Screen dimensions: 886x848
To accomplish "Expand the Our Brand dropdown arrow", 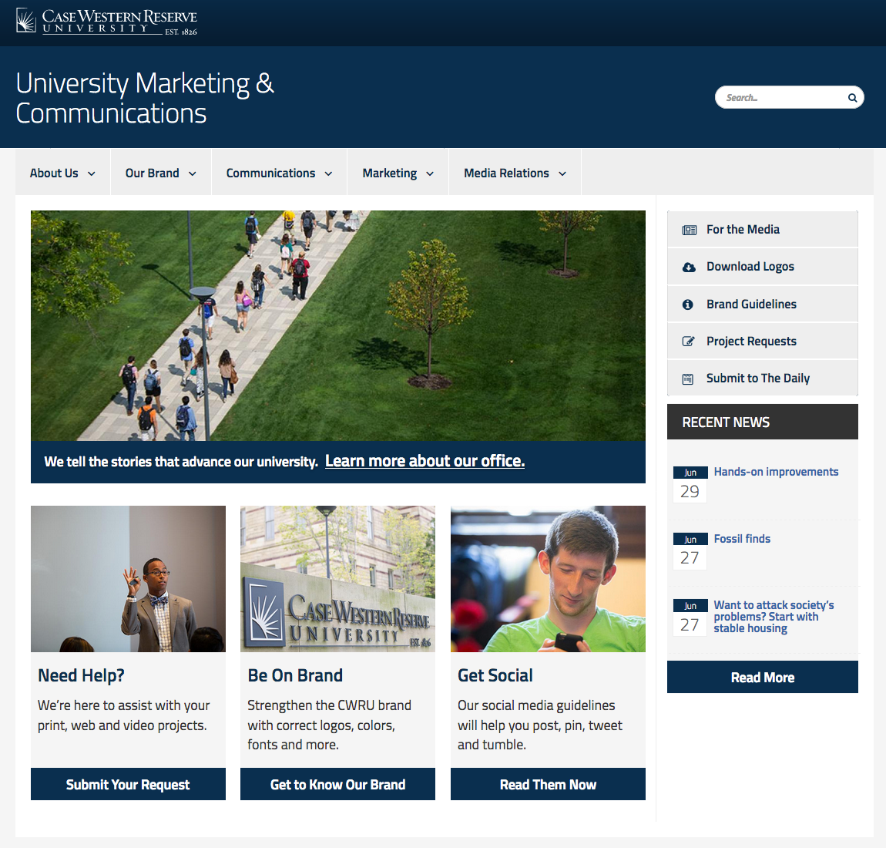I will 192,174.
